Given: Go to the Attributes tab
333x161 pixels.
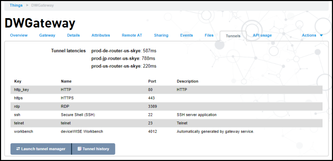Looking at the screenshot, I should [x=101, y=35].
